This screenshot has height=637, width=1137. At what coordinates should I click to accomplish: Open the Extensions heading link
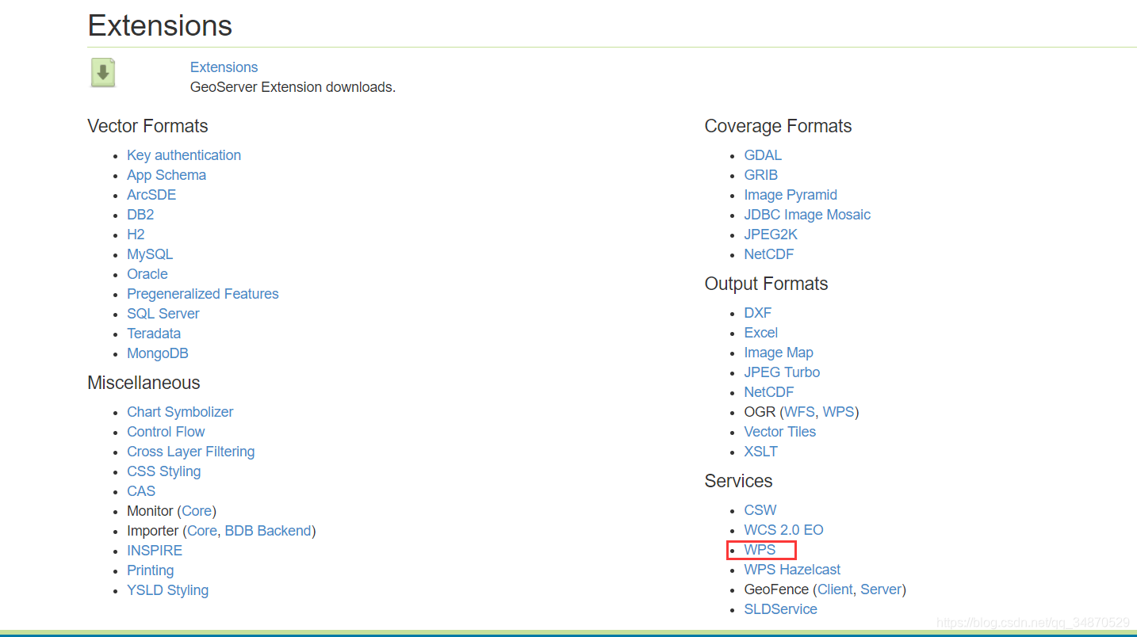click(224, 67)
